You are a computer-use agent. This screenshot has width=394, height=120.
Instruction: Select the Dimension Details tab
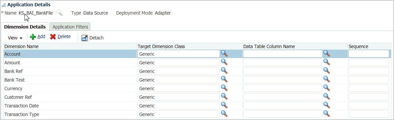25,27
